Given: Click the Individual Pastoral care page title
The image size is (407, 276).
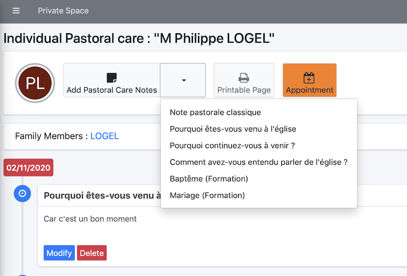Looking at the screenshot, I should click(139, 38).
